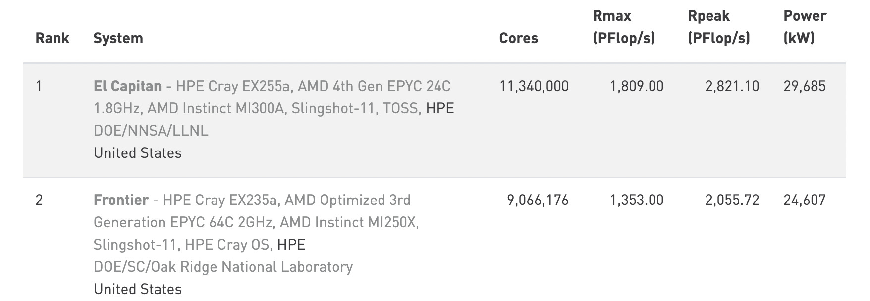Screen dimensions: 870x301
Task: Click the Power (kW) column header
Action: click(x=805, y=27)
